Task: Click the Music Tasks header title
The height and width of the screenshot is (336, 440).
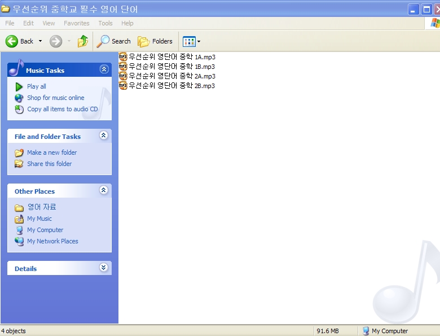Action: coord(45,71)
